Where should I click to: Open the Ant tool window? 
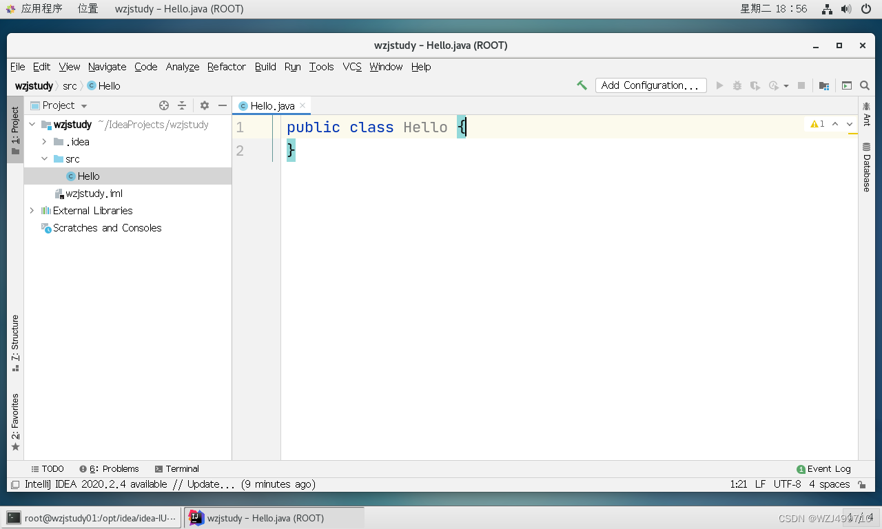[x=867, y=114]
